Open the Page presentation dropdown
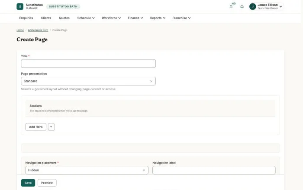The width and height of the screenshot is (303, 190). (x=88, y=81)
